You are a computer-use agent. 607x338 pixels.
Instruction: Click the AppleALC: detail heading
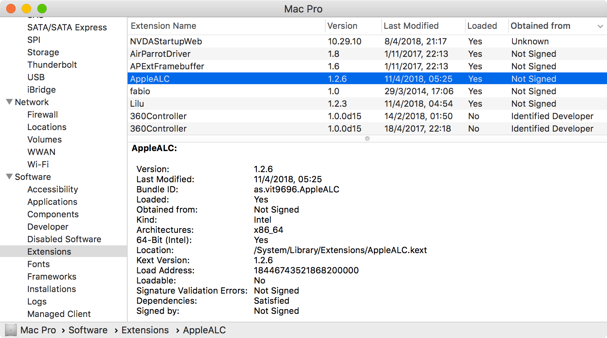coord(154,148)
